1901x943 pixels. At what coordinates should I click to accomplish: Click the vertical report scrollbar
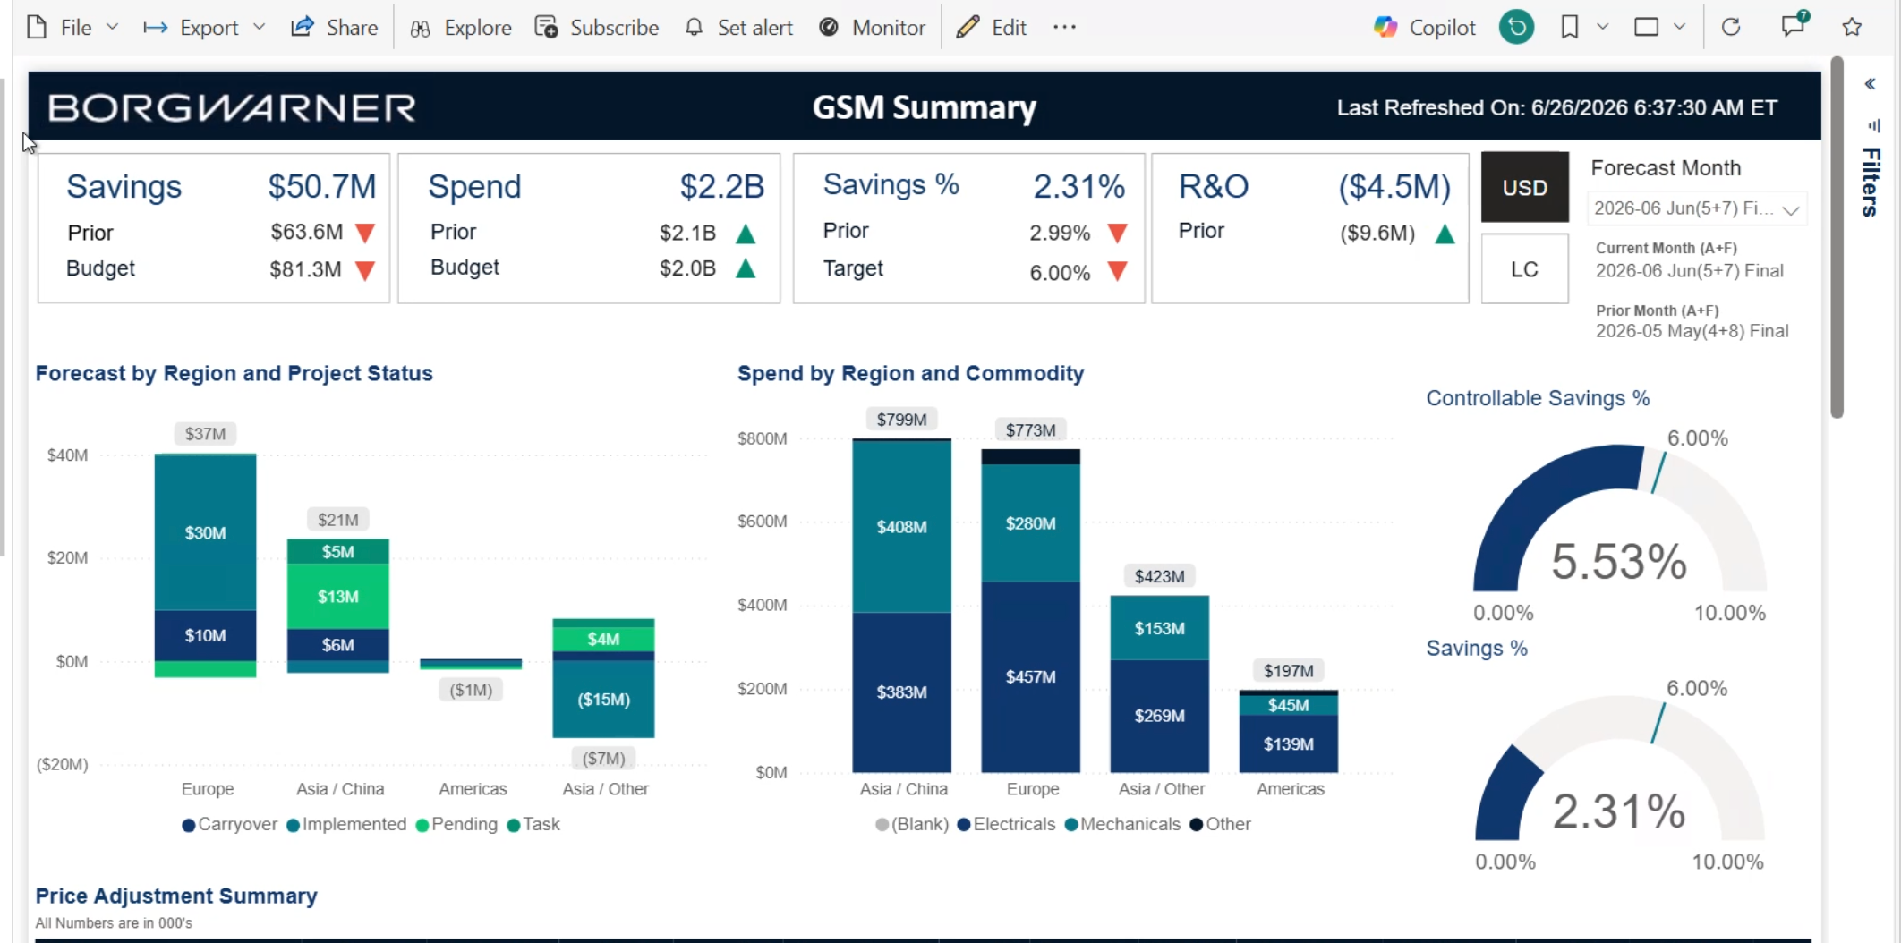pyautogui.click(x=1837, y=237)
